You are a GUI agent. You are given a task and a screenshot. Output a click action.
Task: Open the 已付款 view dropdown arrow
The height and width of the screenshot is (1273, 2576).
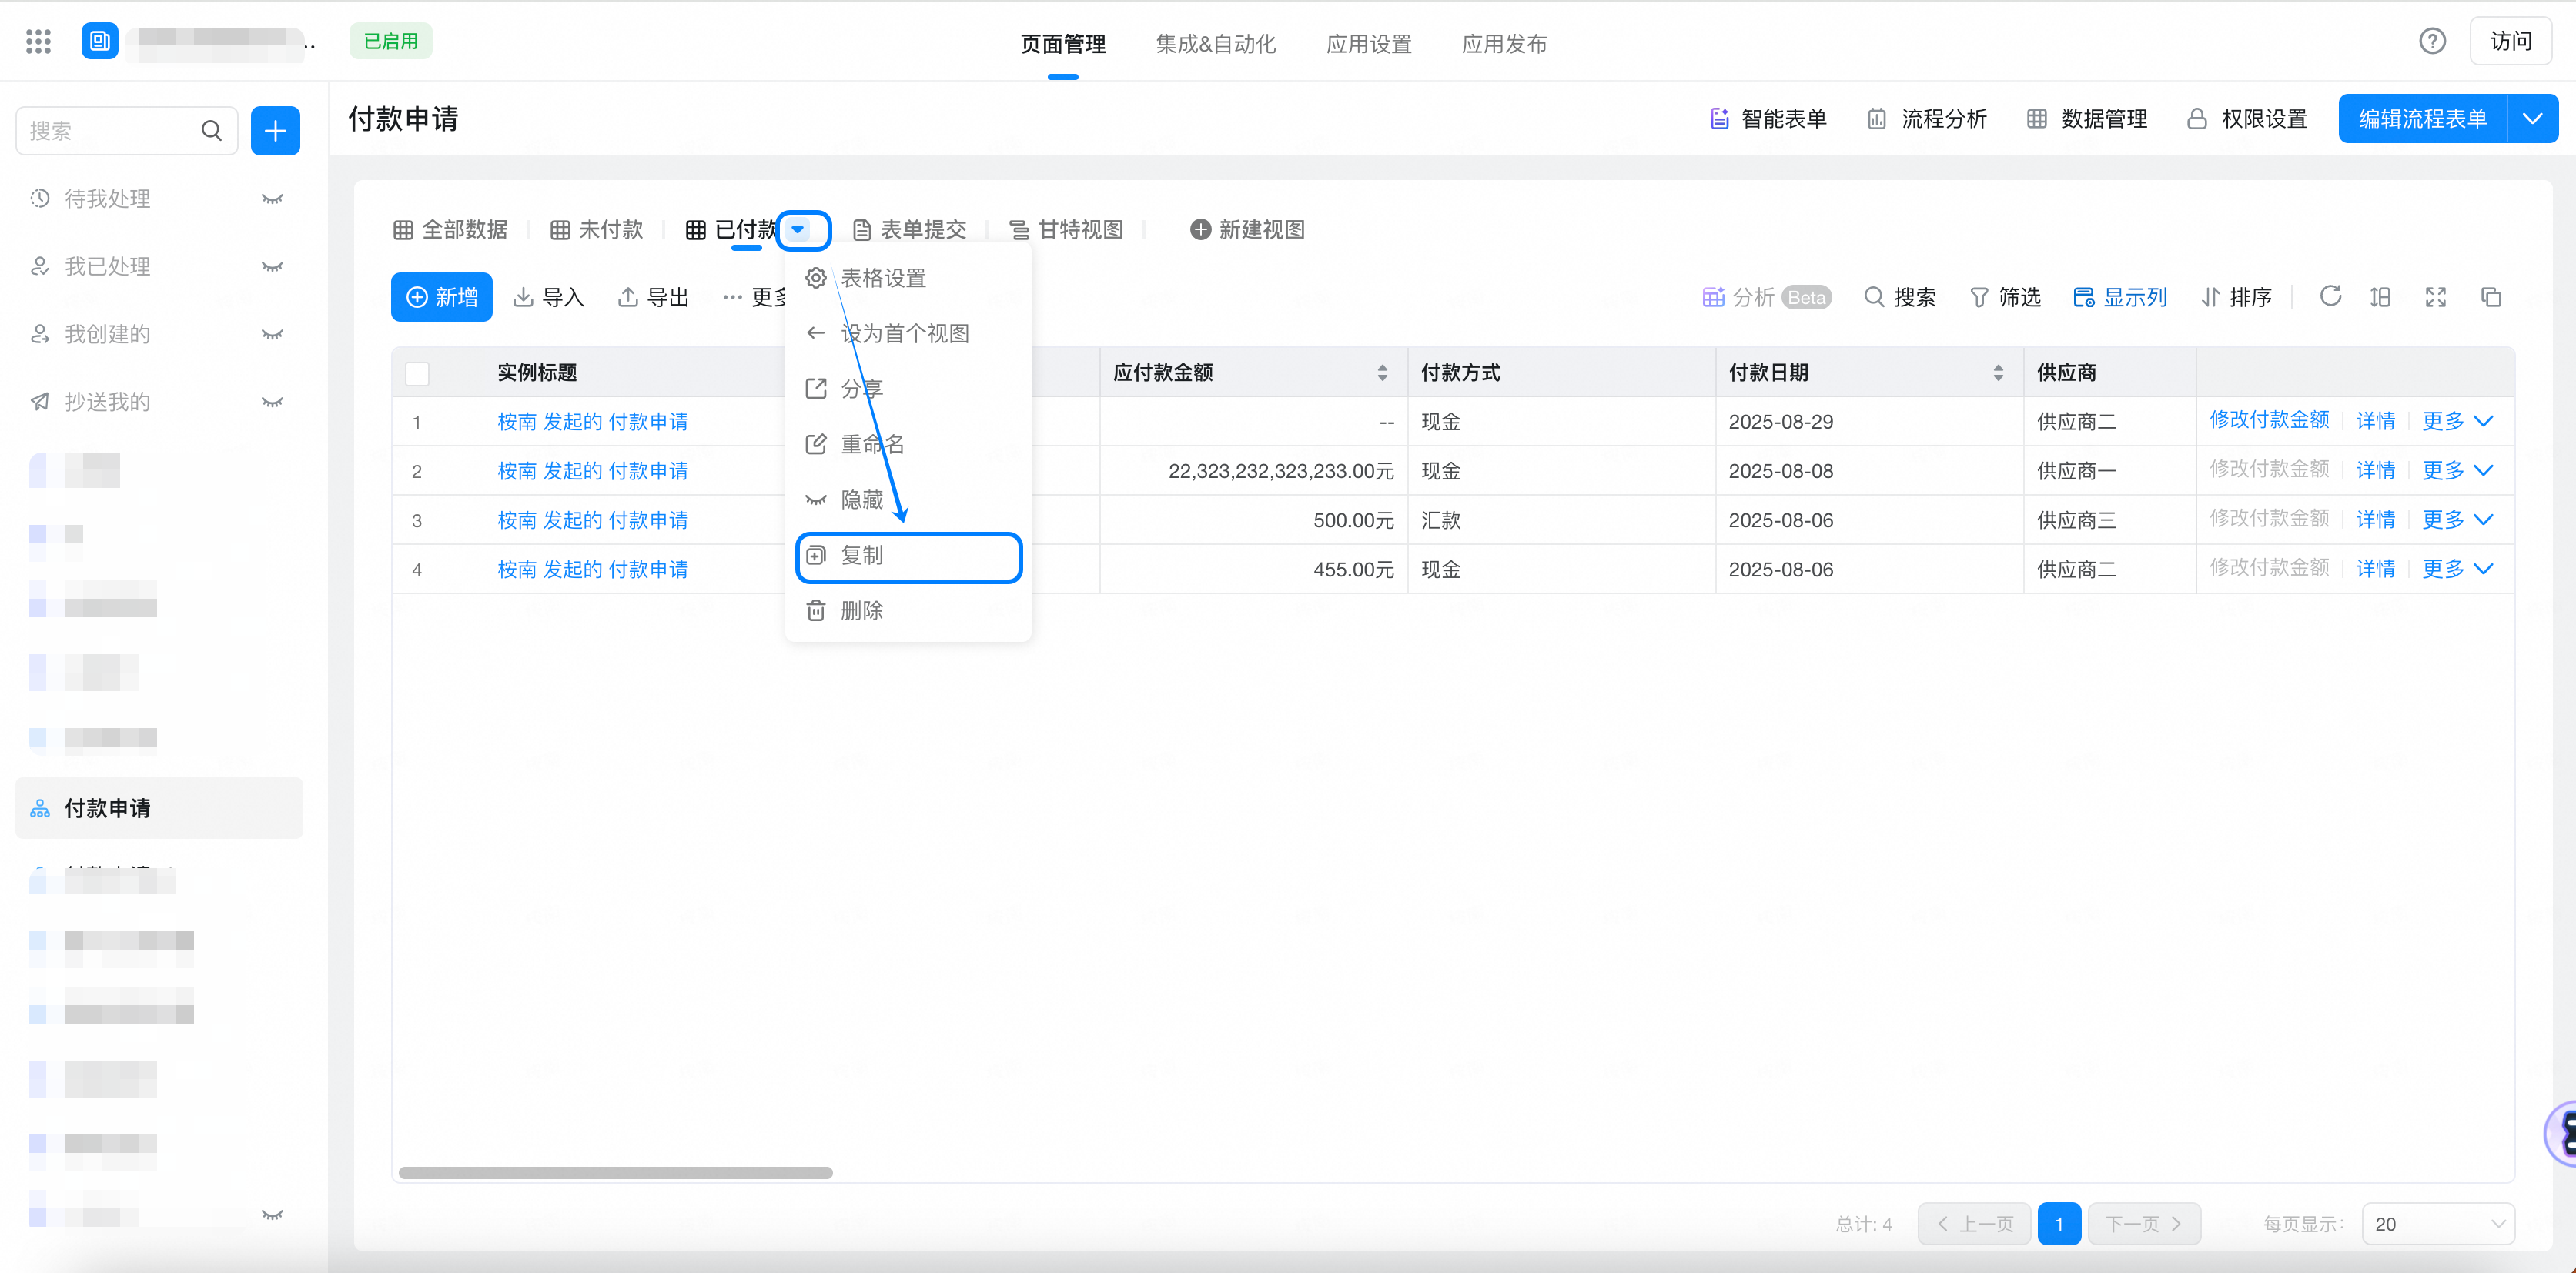[798, 230]
